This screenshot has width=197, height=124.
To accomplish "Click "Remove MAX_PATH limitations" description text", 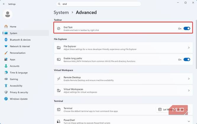I will tap(99, 61).
